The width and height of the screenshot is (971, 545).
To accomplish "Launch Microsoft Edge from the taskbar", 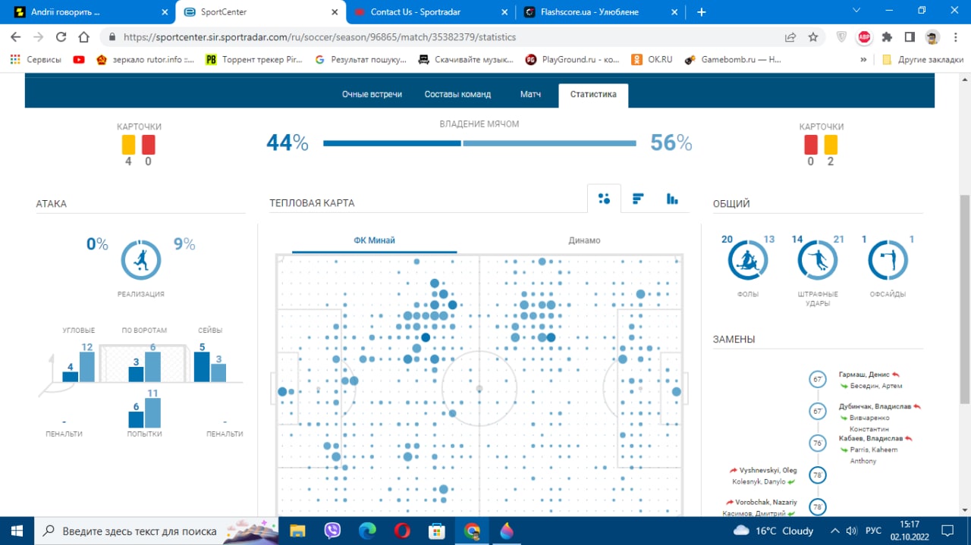I will pos(367,531).
